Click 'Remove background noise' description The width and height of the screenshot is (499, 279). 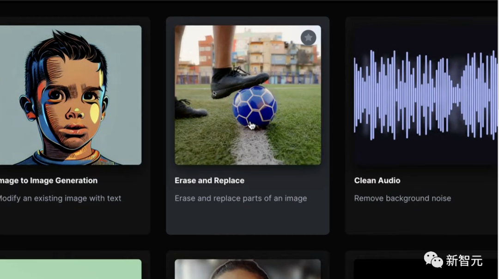(402, 198)
